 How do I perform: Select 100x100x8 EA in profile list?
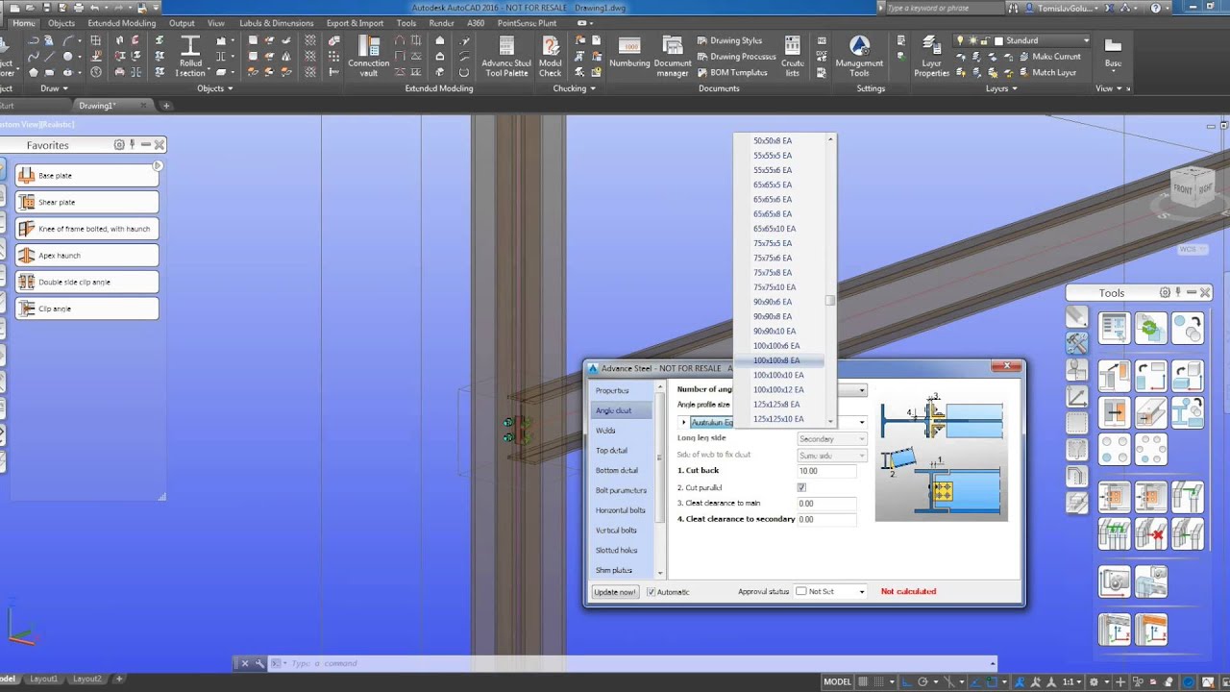[x=776, y=360]
